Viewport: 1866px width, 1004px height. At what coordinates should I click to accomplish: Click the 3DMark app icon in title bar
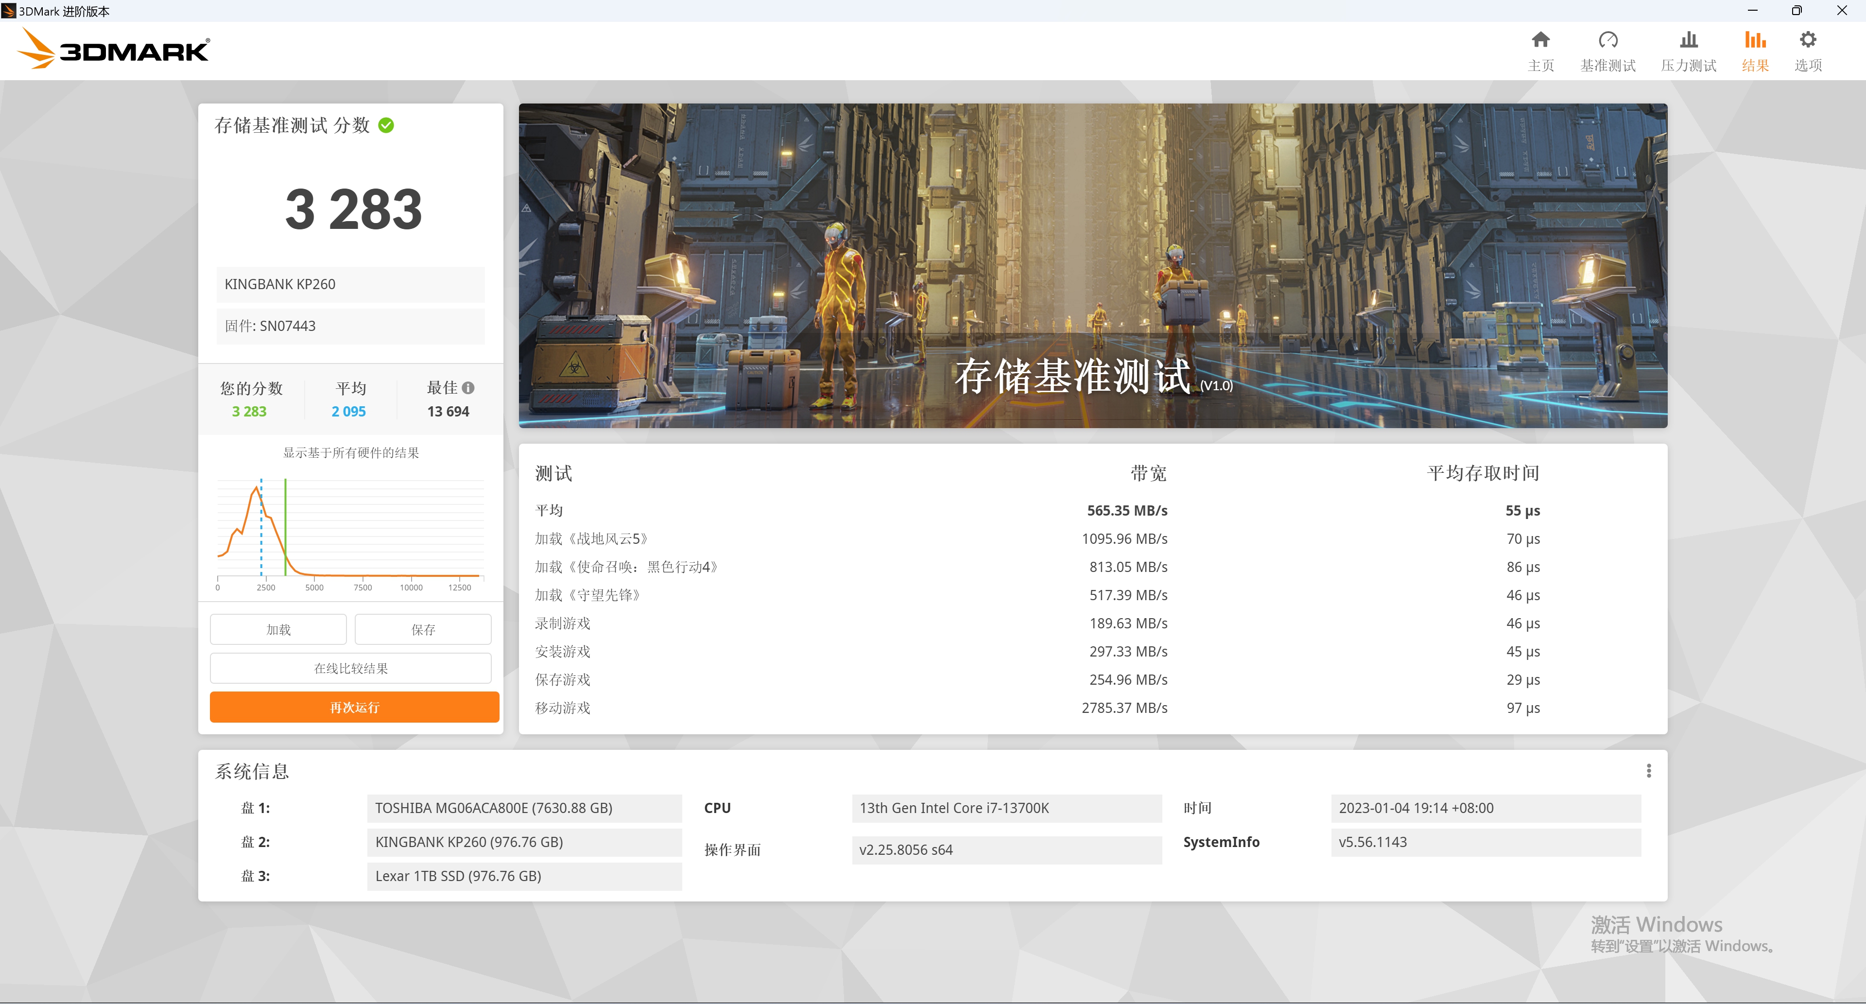point(9,11)
